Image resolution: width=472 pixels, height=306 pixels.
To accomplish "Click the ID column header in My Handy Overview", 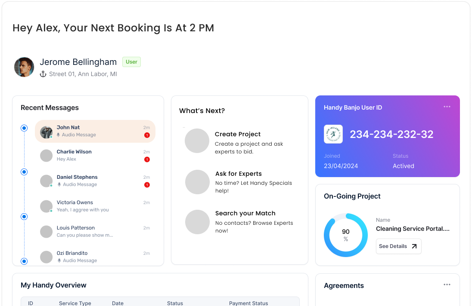I will pyautogui.click(x=31, y=303).
